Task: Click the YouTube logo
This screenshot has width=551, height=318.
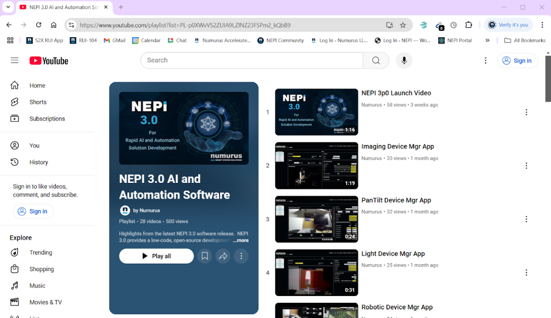Action: tap(49, 61)
